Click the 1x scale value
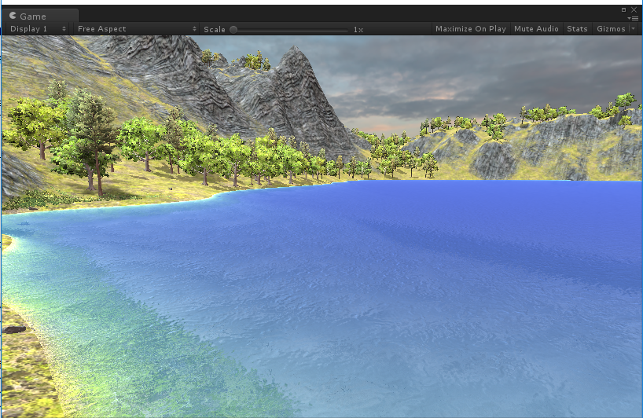The image size is (643, 418). click(358, 30)
